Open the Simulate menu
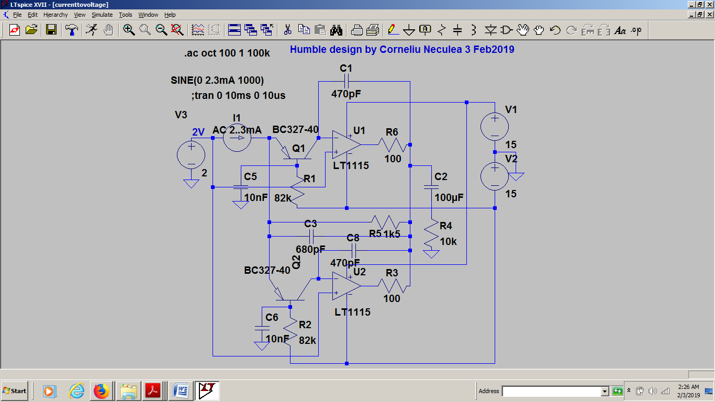 (x=102, y=15)
